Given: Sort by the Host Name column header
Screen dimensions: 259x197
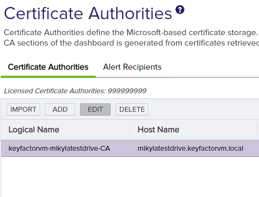Looking at the screenshot, I should pos(158,130).
